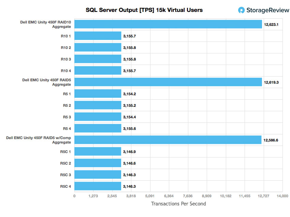The width and height of the screenshot is (290, 217).
Task: Click the value label 12,619.3
Action: [x=271, y=82]
